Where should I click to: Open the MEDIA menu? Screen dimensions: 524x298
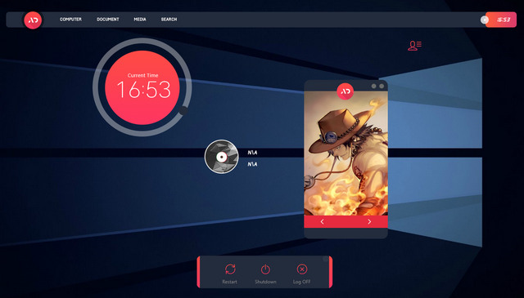click(140, 20)
